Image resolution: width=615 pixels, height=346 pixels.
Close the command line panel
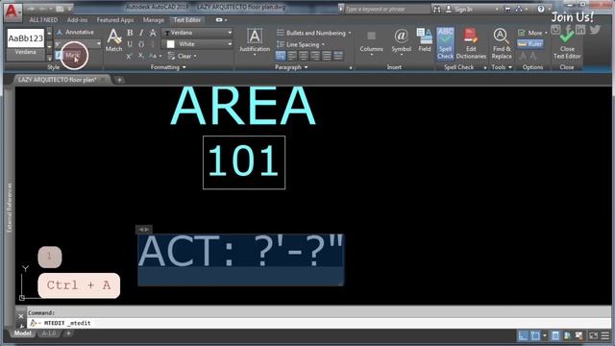click(21, 316)
